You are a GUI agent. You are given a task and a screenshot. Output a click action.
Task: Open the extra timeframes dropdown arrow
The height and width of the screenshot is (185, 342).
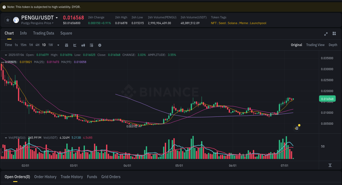58,45
